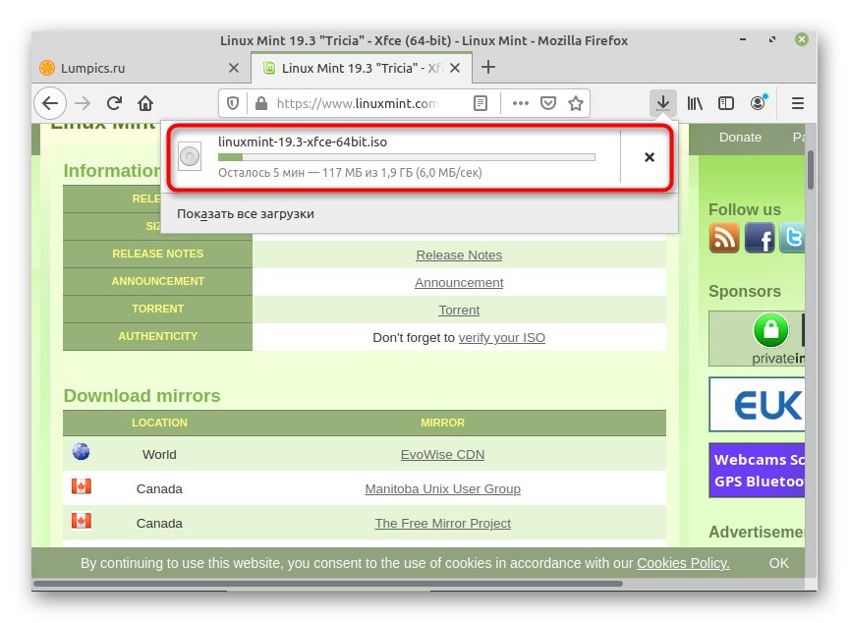Toggle reader view in address bar
849x623 pixels.
point(481,103)
